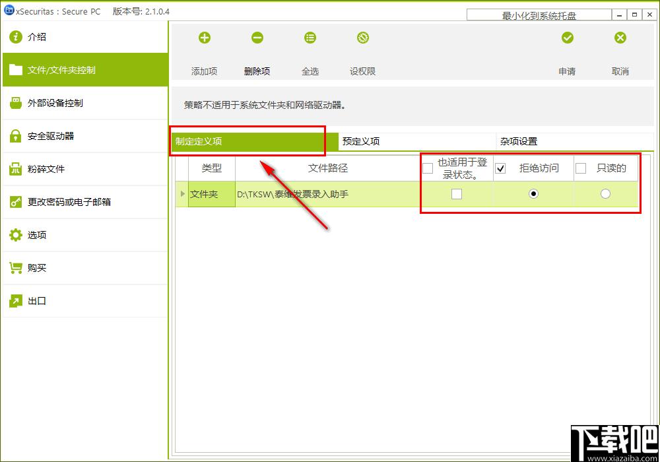Image resolution: width=660 pixels, height=462 pixels.
Task: Click the 最小化到系统托盘 button
Action: (539, 15)
